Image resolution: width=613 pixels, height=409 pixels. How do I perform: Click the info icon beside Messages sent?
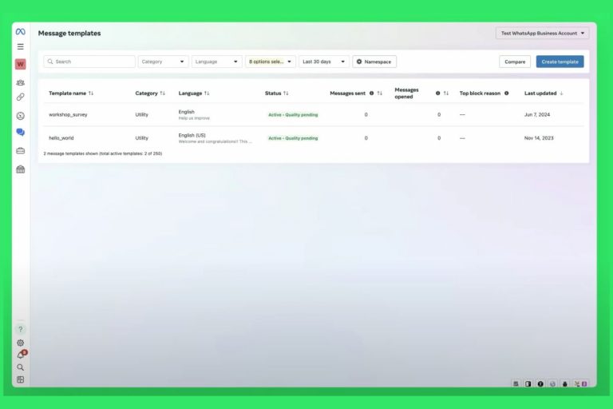371,93
